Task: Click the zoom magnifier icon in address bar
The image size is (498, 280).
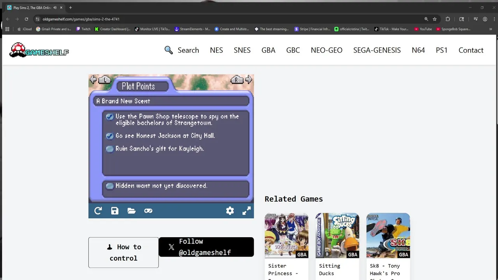Action: point(426,19)
